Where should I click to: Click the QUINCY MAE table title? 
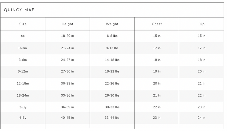(x=19, y=10)
